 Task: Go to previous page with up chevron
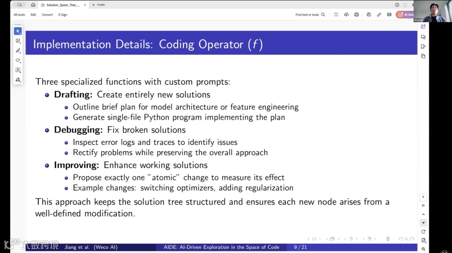pos(423,215)
